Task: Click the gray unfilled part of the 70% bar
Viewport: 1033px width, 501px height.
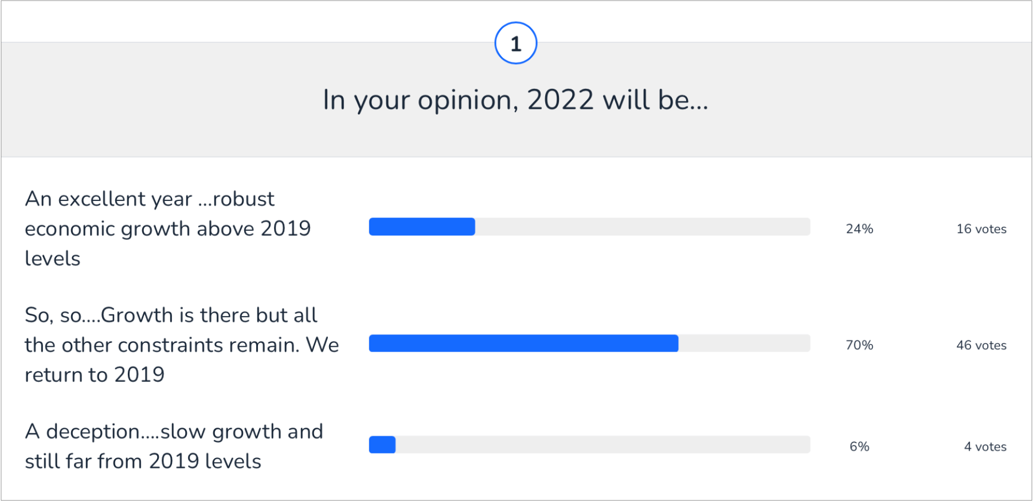Action: (x=744, y=344)
